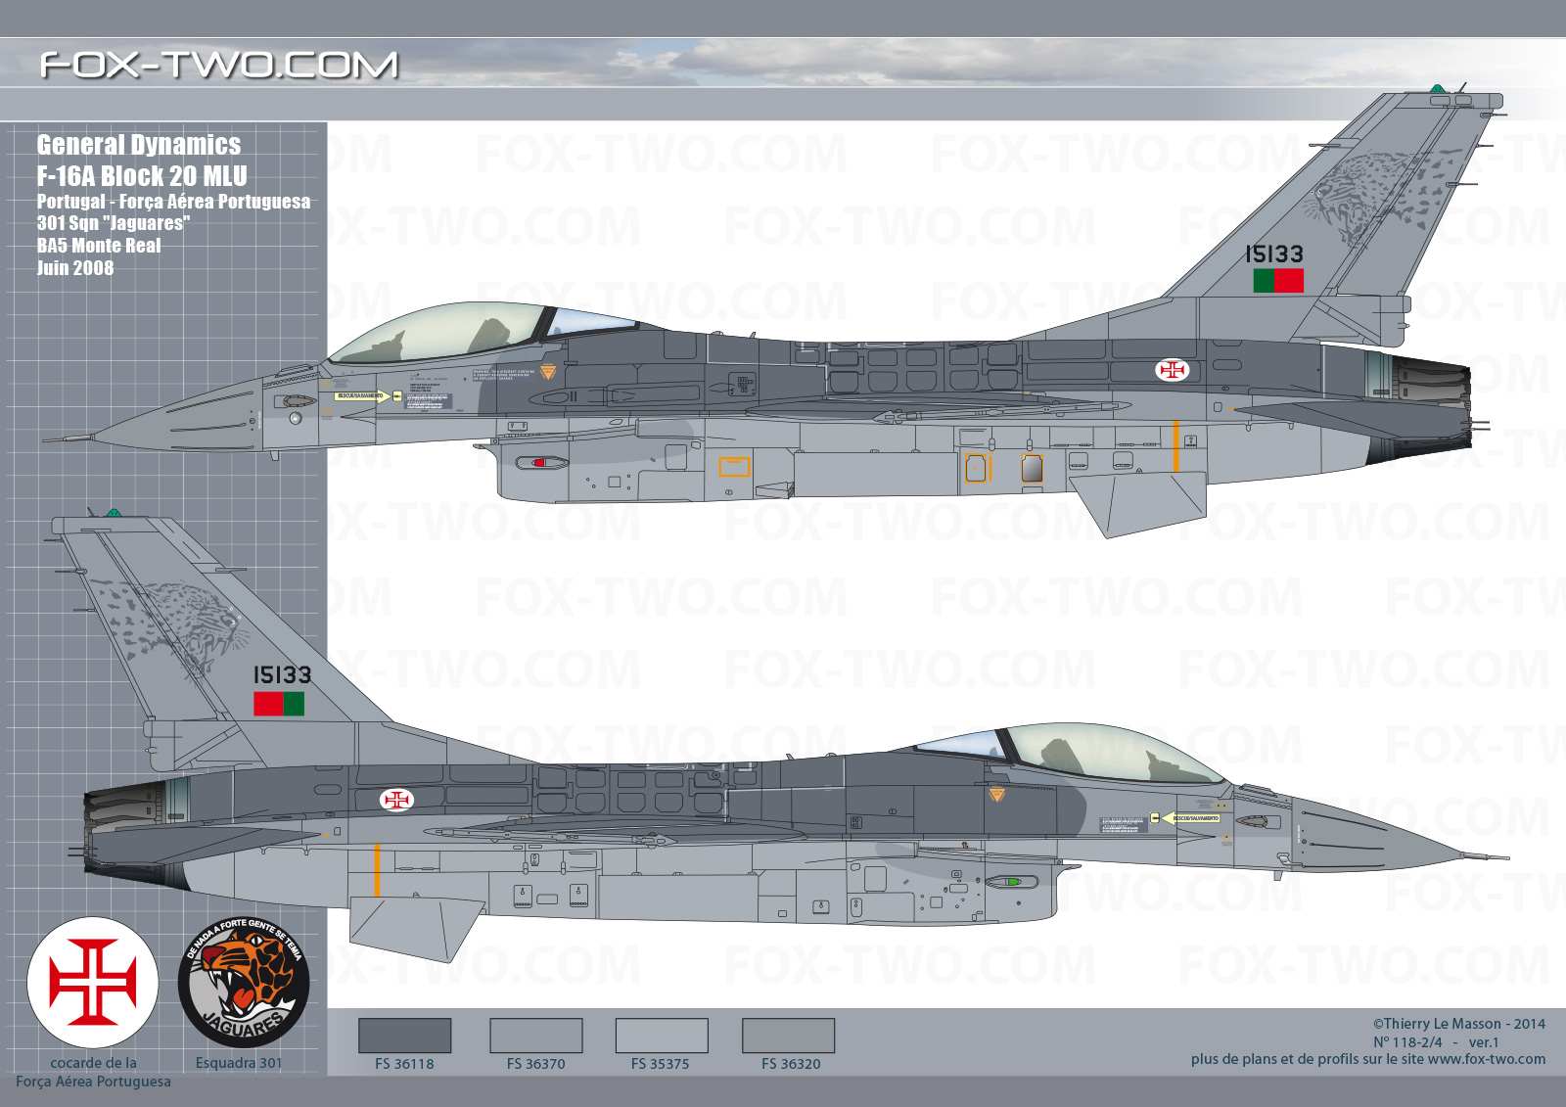Click the 'Esquadra 301' caption
The height and width of the screenshot is (1107, 1566).
(239, 1063)
